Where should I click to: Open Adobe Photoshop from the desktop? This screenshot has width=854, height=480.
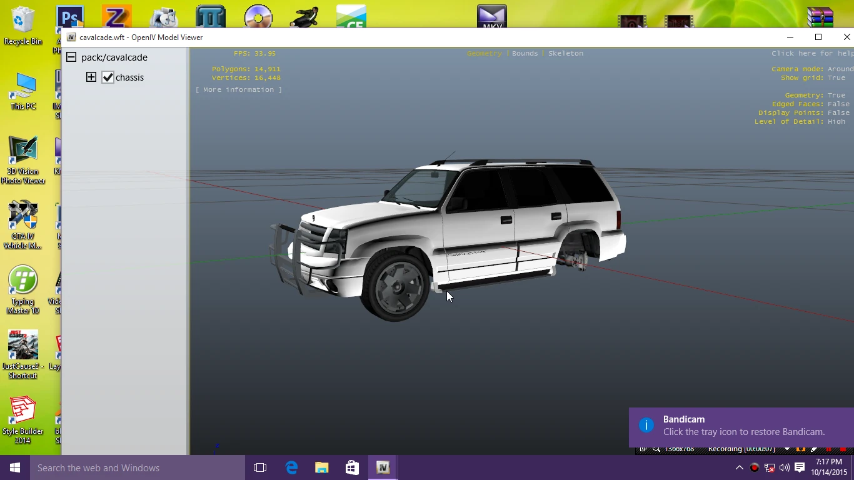click(x=69, y=17)
